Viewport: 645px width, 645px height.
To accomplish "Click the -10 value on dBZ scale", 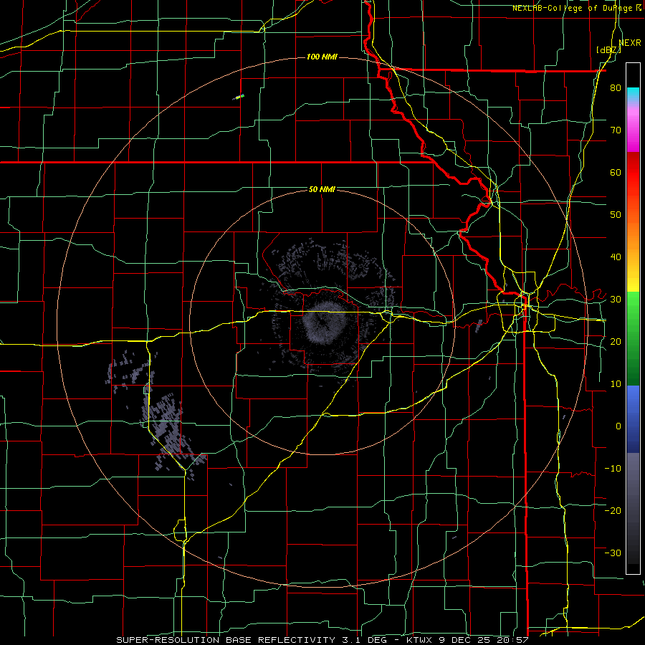I will 613,469.
